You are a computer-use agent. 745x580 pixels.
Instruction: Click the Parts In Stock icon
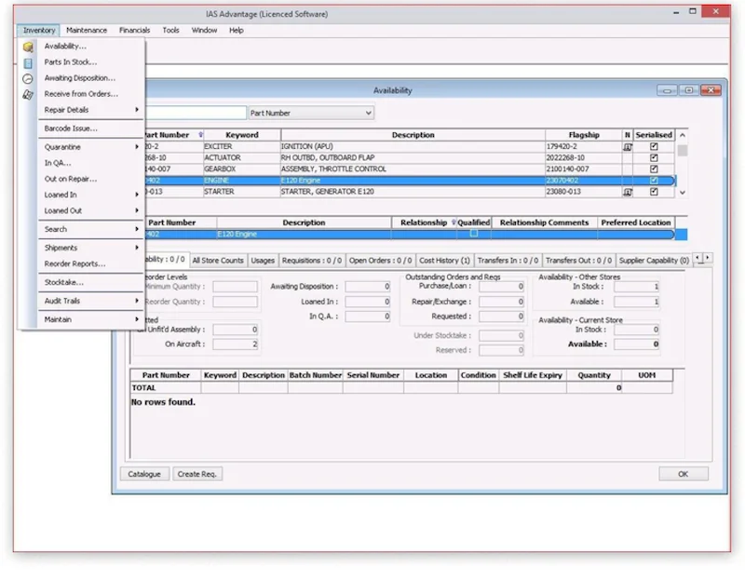click(x=28, y=62)
